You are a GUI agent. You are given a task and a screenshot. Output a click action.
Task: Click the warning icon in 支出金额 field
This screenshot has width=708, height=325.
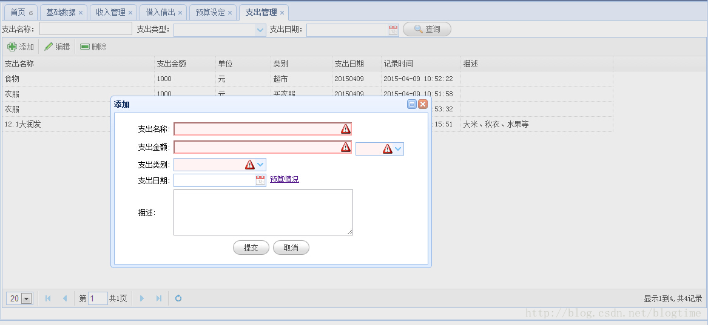[345, 146]
